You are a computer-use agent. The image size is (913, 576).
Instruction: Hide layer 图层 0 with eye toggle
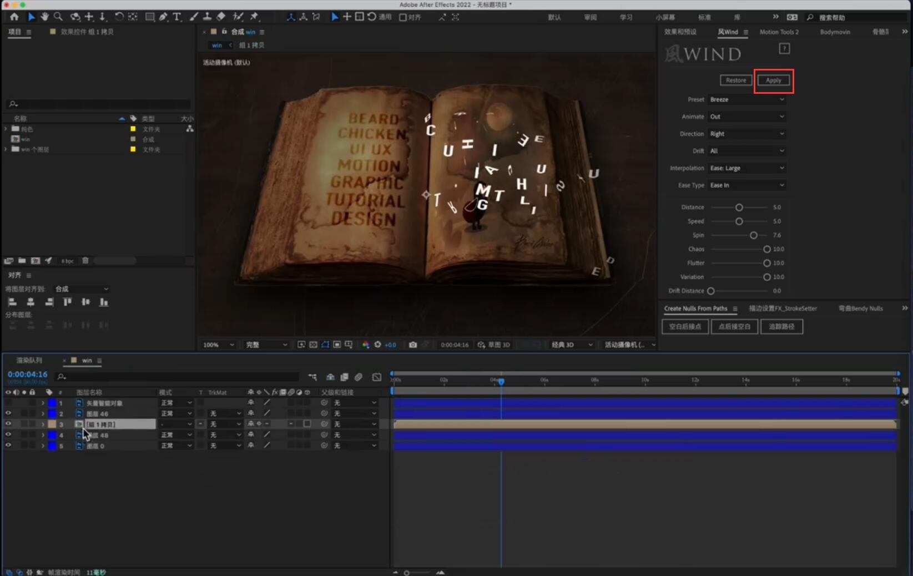pyautogui.click(x=8, y=445)
